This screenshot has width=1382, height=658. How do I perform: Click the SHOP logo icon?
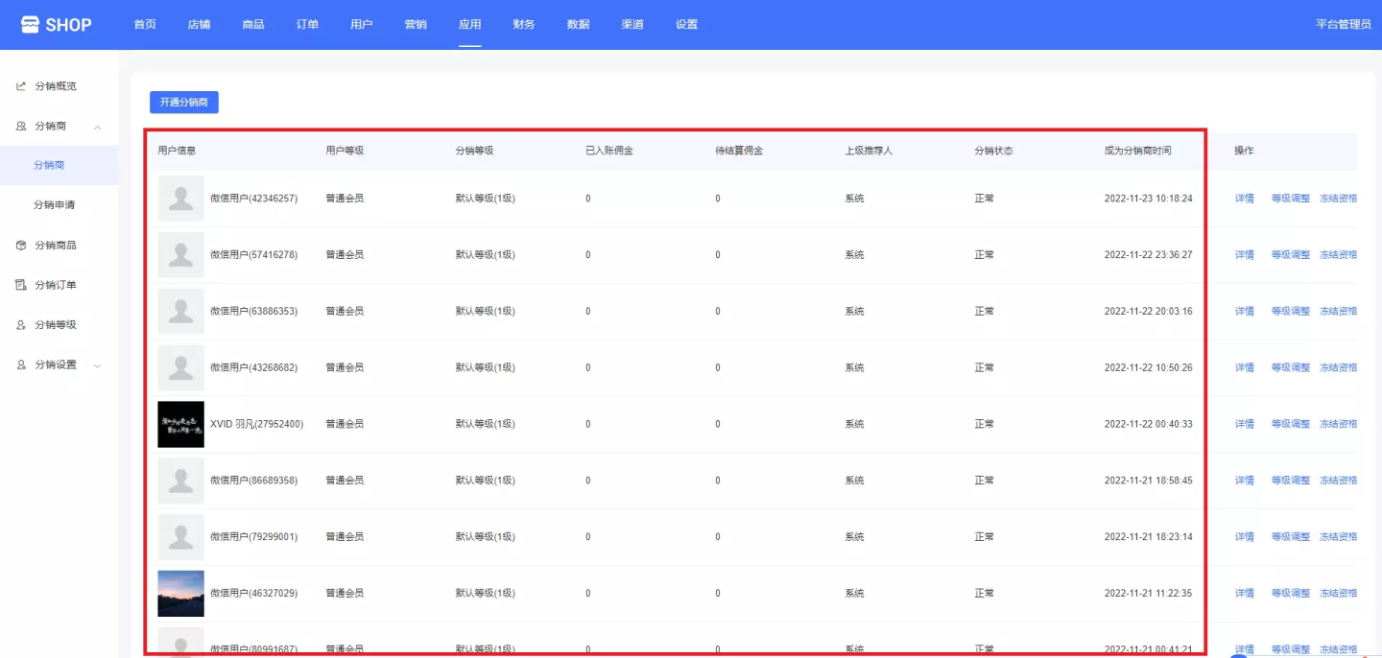pyautogui.click(x=31, y=24)
